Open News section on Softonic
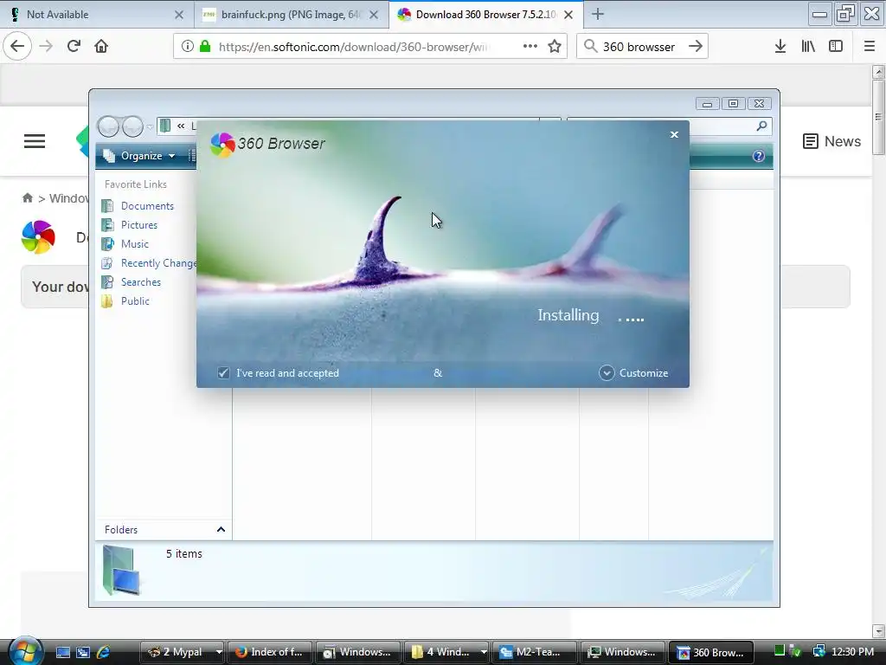The height and width of the screenshot is (665, 886). pyautogui.click(x=831, y=141)
